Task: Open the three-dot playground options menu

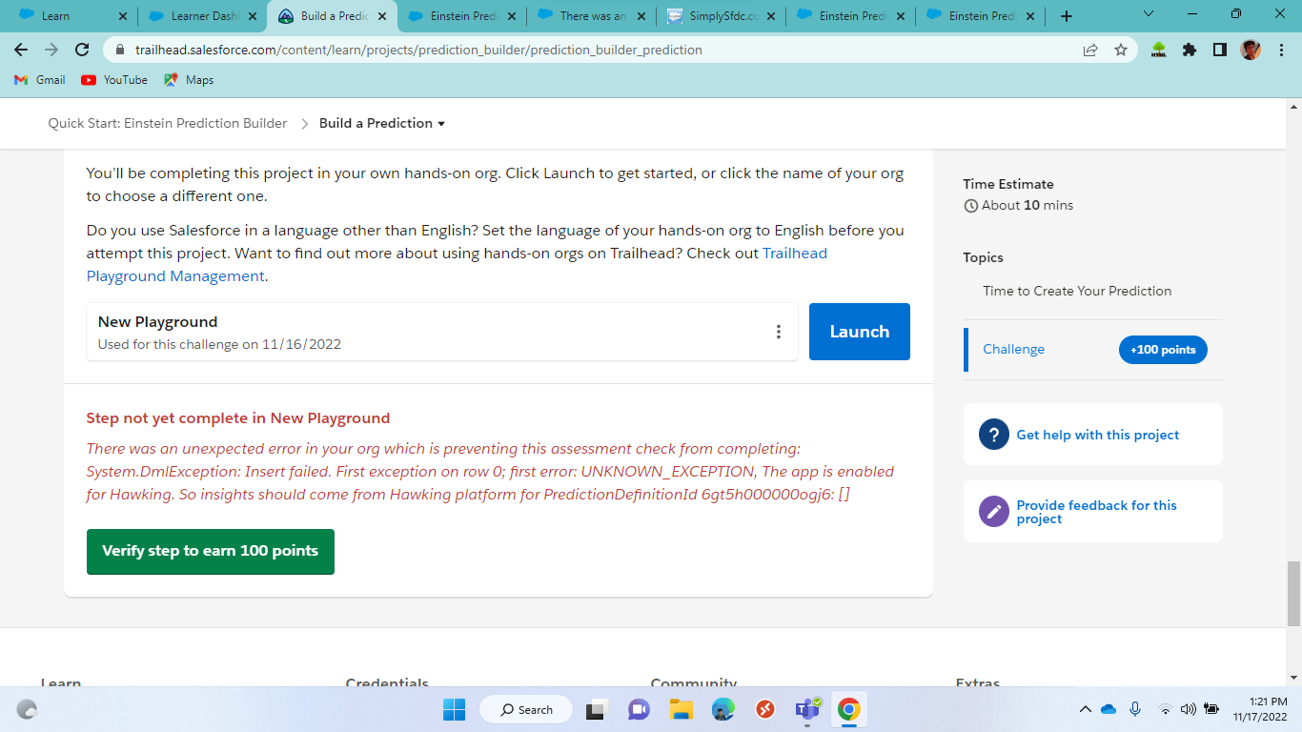Action: tap(779, 332)
